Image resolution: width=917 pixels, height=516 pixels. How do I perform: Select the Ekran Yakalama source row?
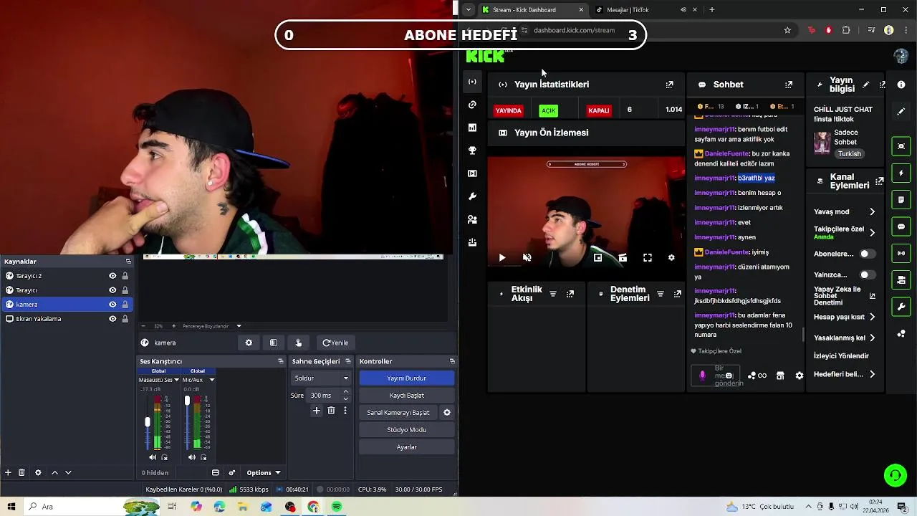(x=67, y=319)
